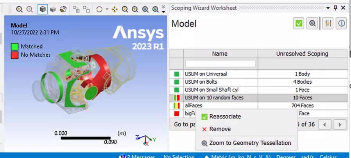Pin the Scoping Wizard Worksheet panel
351x158 pixels.
tap(335, 8)
